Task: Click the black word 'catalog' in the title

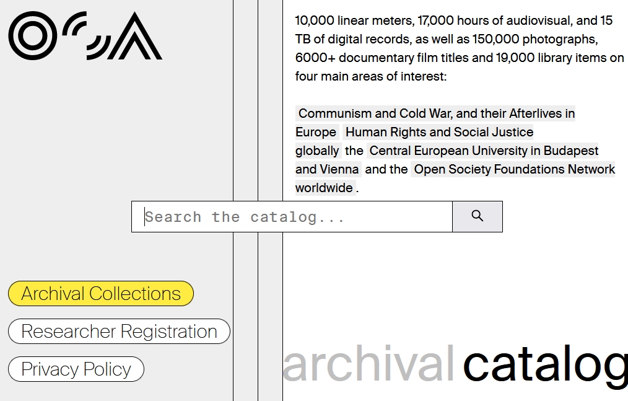Action: (x=545, y=364)
